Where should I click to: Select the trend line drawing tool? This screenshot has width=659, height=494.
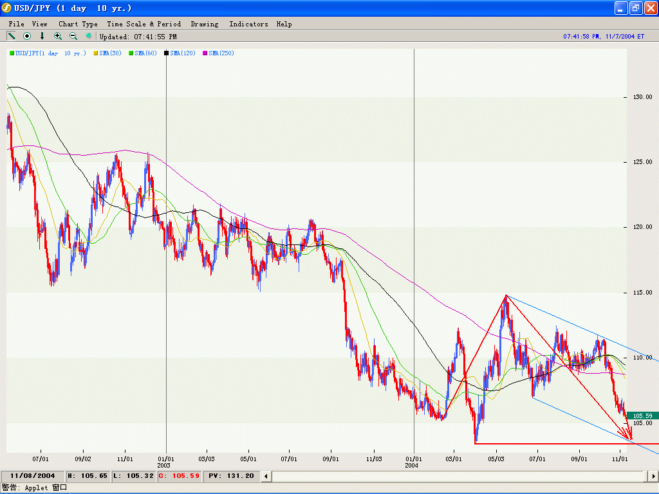click(x=12, y=36)
